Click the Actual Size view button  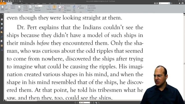[19, 8]
